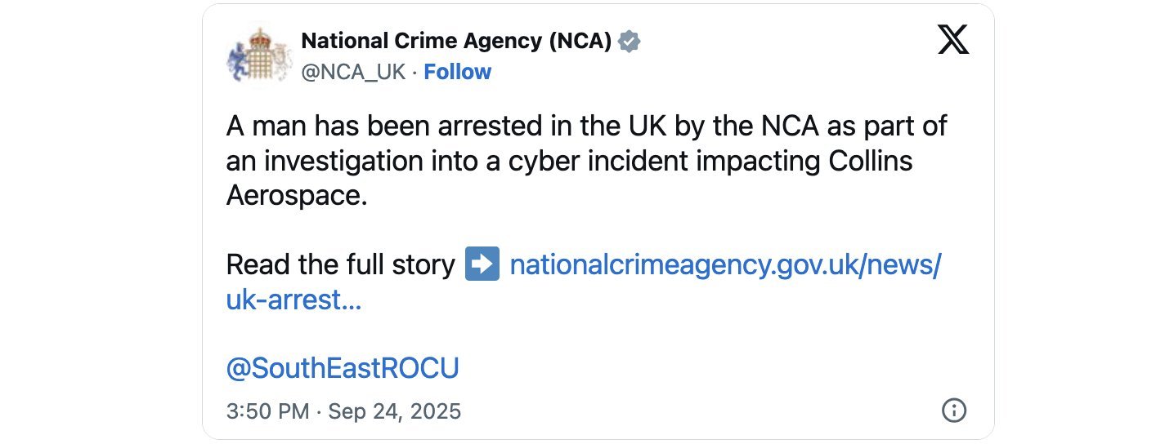Open the @SouthEastROCU mention
Viewport: 1174px width, 444px height.
pyautogui.click(x=342, y=368)
